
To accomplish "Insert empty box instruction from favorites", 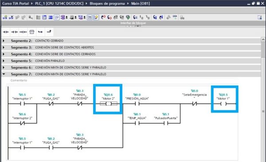I will click(x=32, y=32).
